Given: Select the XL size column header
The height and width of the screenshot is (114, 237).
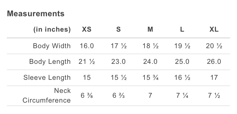Looking at the screenshot, I should pyautogui.click(x=214, y=29).
